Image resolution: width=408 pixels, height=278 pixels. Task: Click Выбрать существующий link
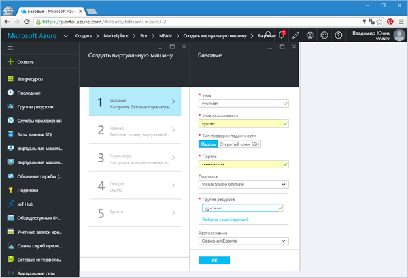tap(226, 219)
